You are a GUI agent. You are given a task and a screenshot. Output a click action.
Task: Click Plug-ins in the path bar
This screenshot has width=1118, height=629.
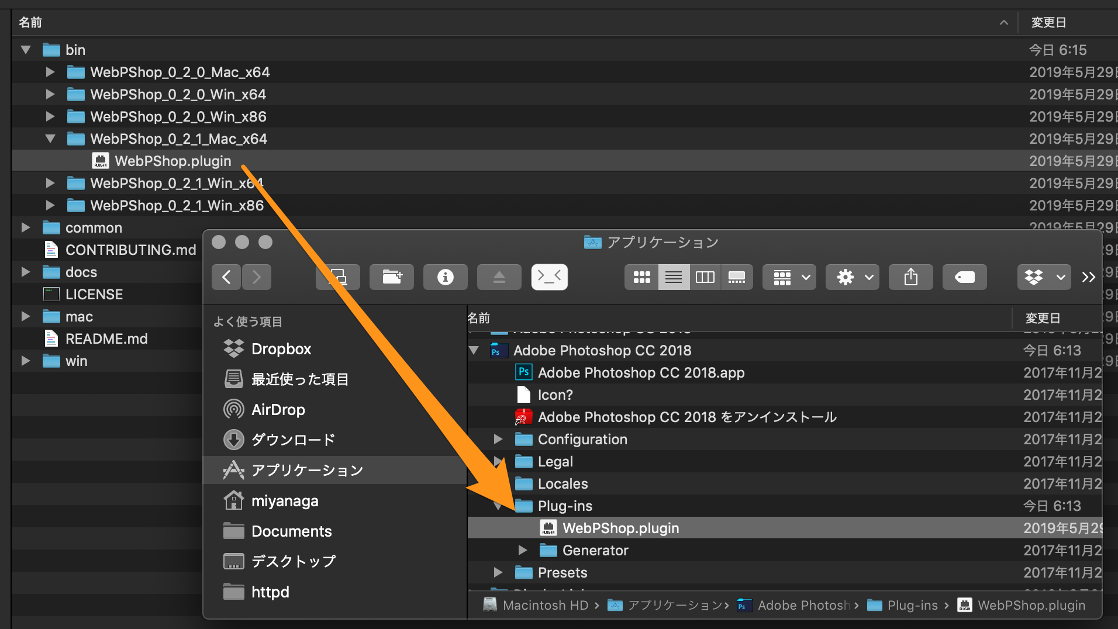pyautogui.click(x=903, y=605)
